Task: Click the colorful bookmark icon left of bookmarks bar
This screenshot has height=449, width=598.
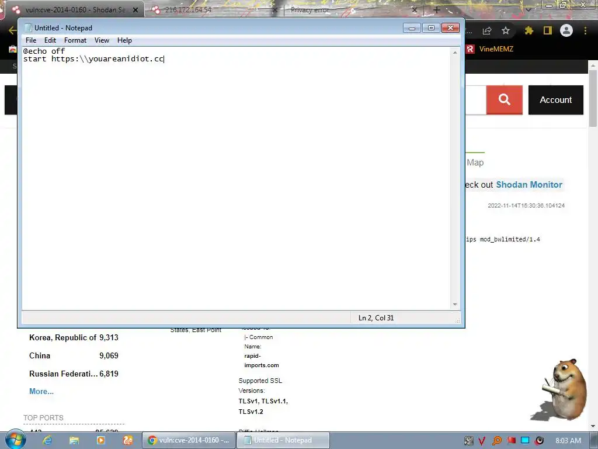Action: tap(13, 49)
